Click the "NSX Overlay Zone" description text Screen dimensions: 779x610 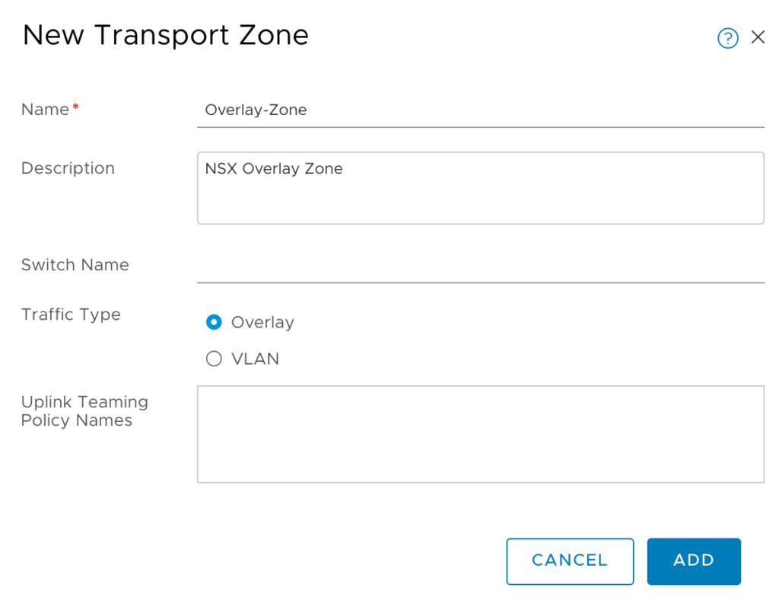[x=273, y=169]
